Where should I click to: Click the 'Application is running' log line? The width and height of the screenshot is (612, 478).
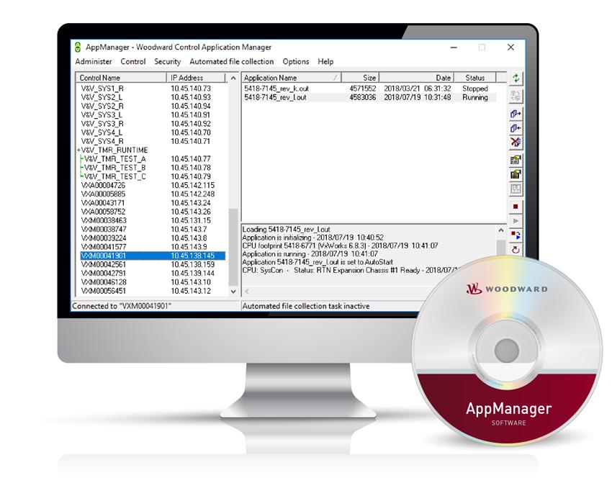click(x=310, y=253)
